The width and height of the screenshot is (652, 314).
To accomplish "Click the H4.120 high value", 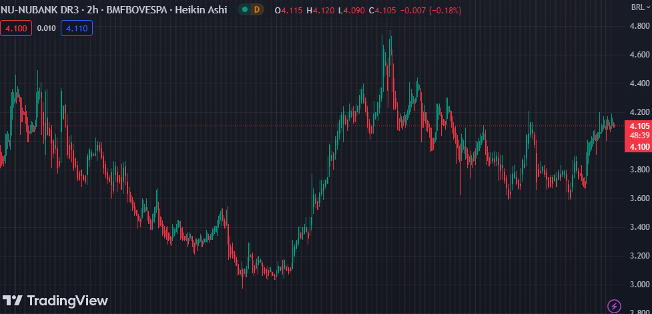I will pos(320,11).
